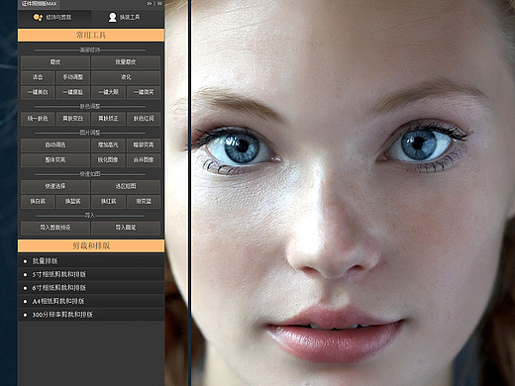Screen dimensions: 515x386
Task: Switch to the 修饰与剪裁 tab
Action: click(x=54, y=18)
